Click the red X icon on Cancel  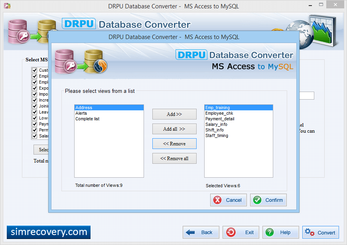(x=217, y=200)
